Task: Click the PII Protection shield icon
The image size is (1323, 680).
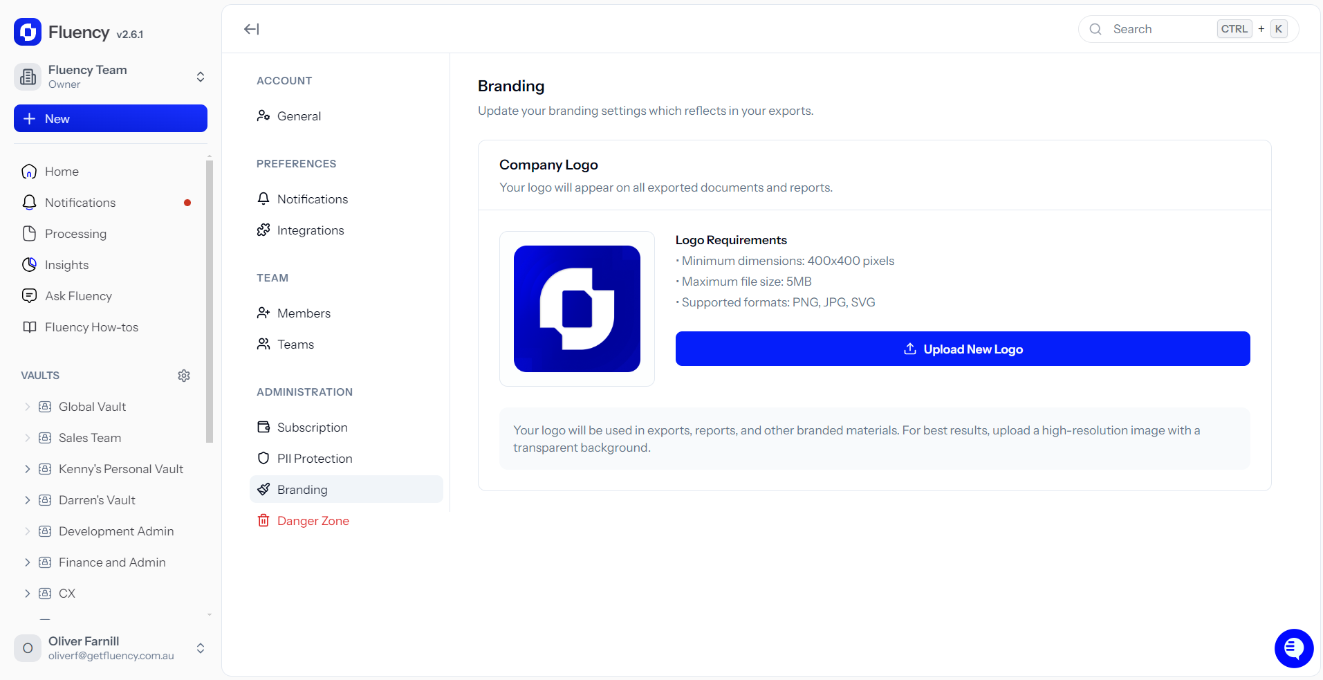Action: tap(263, 458)
